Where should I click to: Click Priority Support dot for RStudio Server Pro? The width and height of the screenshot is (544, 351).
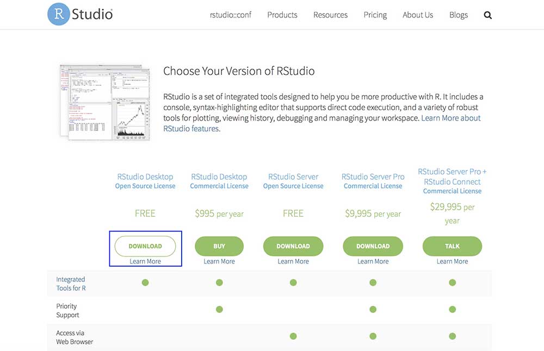tap(373, 309)
